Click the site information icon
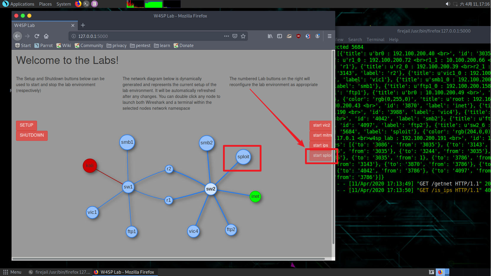 (x=74, y=36)
